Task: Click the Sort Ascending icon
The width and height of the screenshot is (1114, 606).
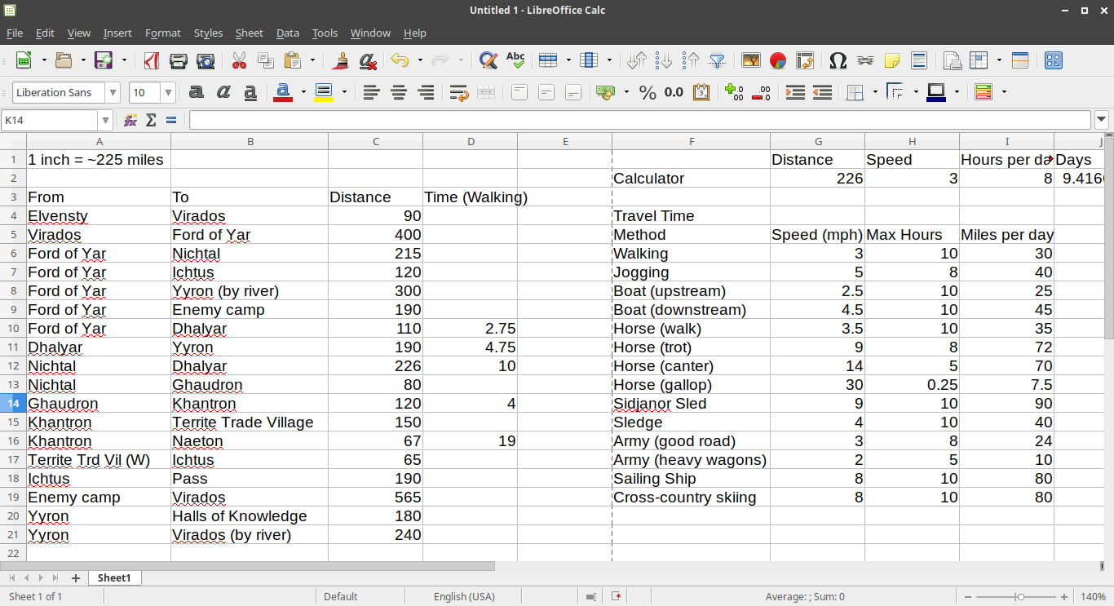Action: click(664, 60)
